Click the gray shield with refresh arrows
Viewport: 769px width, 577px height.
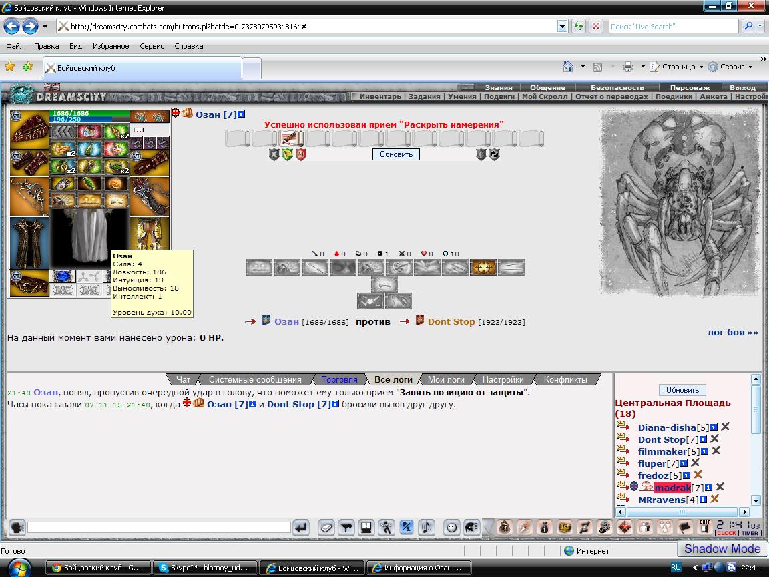(495, 154)
